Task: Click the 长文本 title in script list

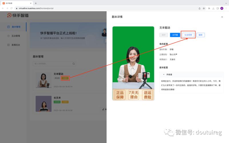Action: [x=57, y=98]
